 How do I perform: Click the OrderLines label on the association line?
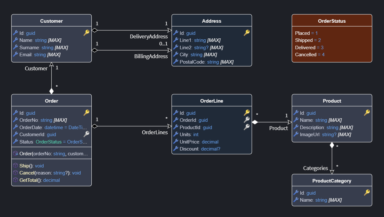[155, 132]
